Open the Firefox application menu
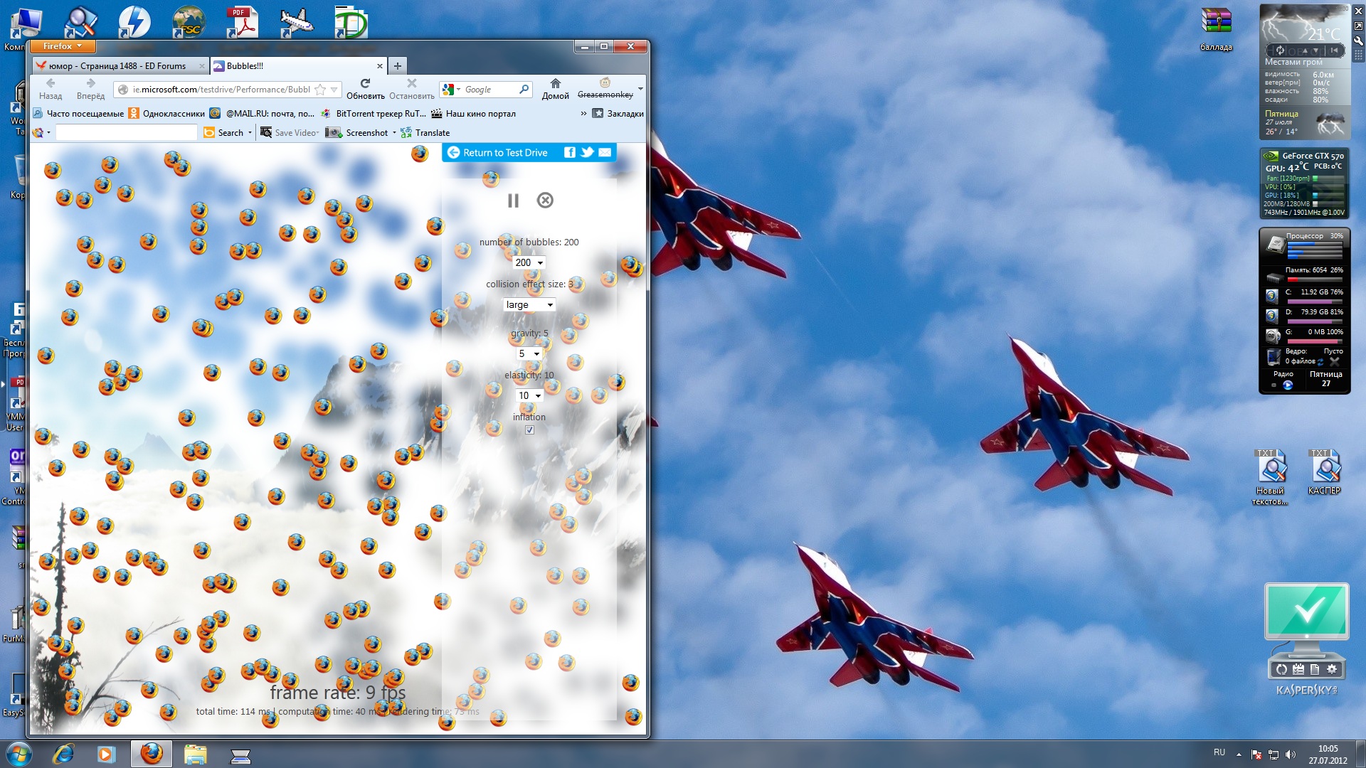The height and width of the screenshot is (768, 1366). point(62,46)
